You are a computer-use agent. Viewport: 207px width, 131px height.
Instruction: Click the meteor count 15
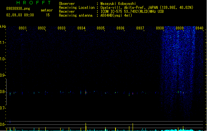click(48, 15)
